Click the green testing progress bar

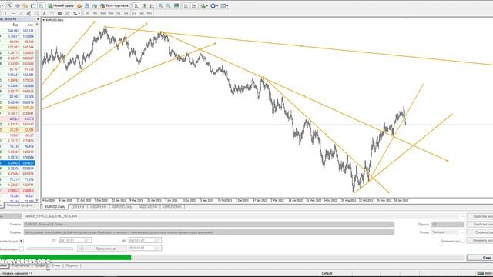(65, 258)
